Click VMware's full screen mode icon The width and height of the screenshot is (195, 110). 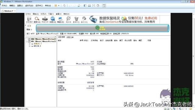(94, 5)
